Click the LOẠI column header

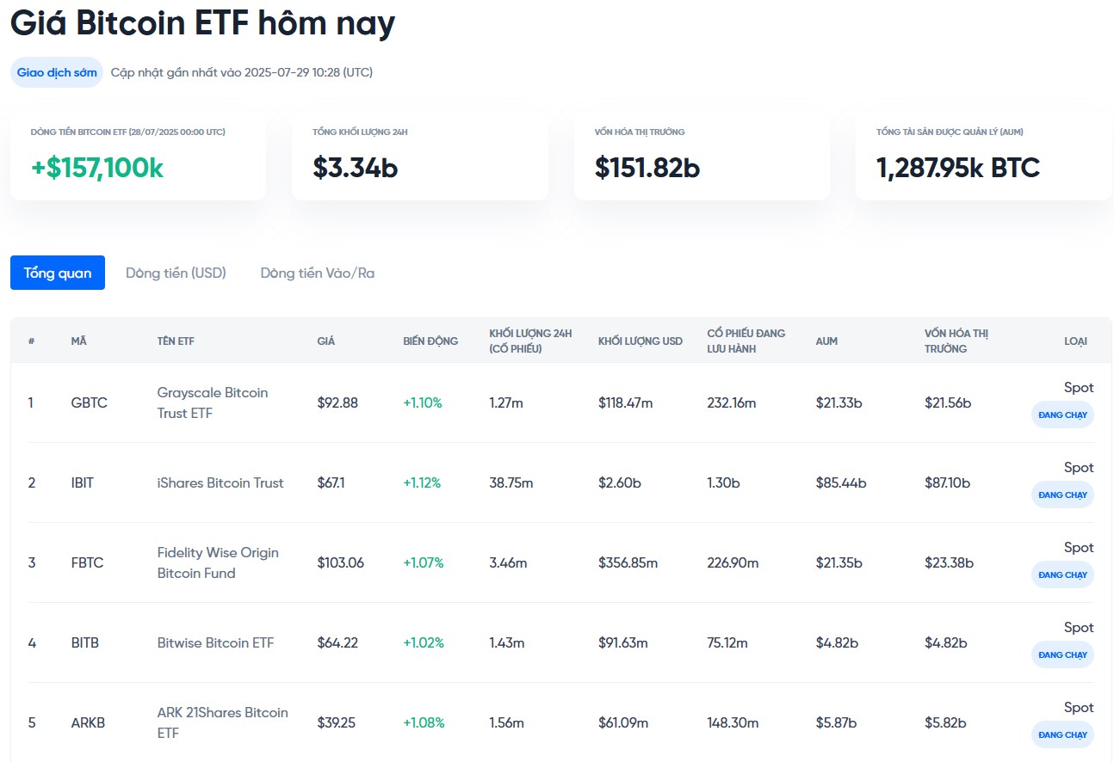(1075, 341)
